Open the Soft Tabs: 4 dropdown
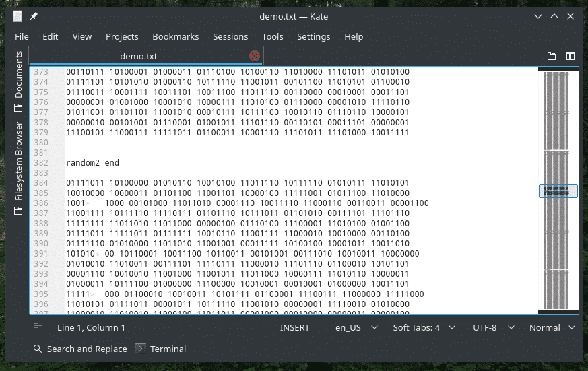Viewport: 588px width, 371px height. 424,327
